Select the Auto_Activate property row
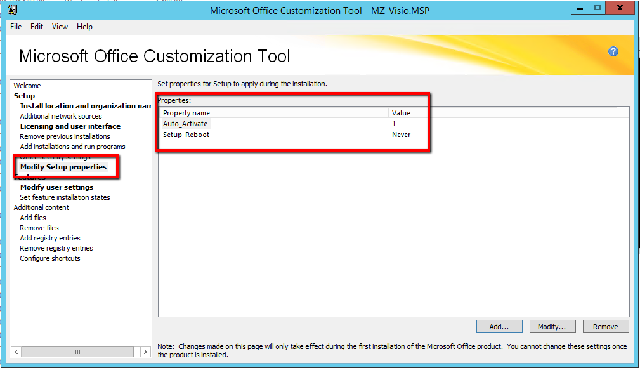Viewport: 640px width, 368px height. [185, 124]
